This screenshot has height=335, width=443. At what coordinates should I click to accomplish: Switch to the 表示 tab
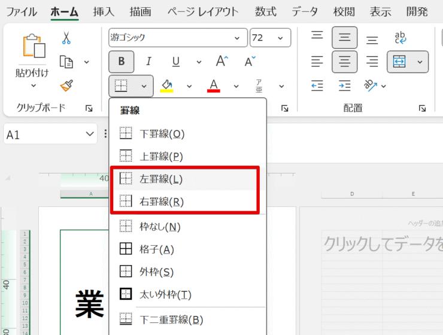pos(381,12)
